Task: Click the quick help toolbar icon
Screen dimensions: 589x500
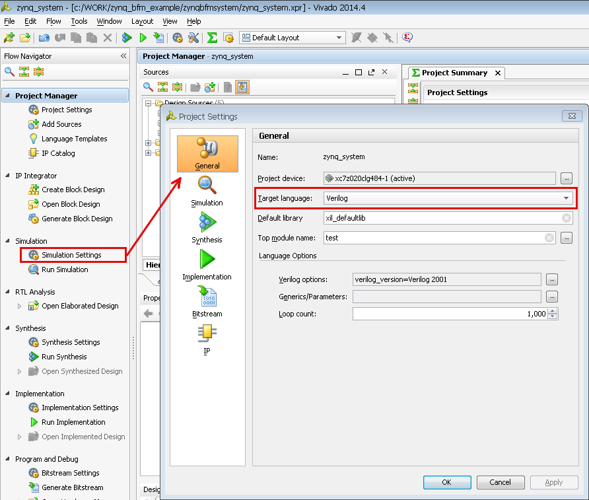Action: (407, 38)
